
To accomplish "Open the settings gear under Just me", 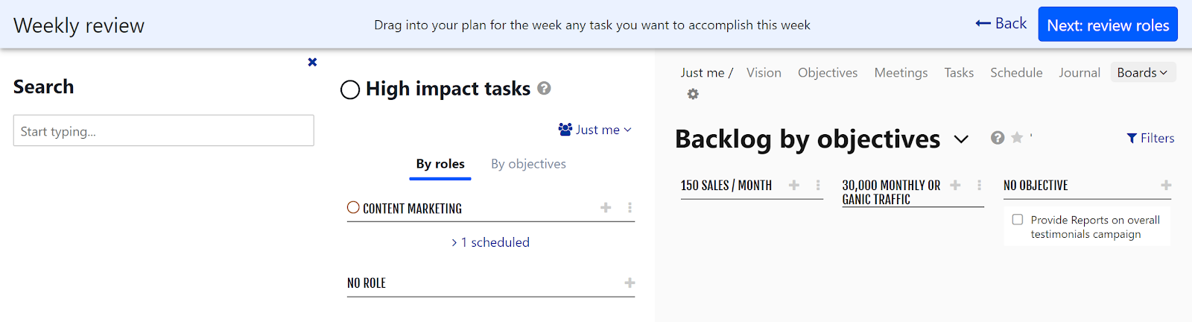I will pos(693,94).
